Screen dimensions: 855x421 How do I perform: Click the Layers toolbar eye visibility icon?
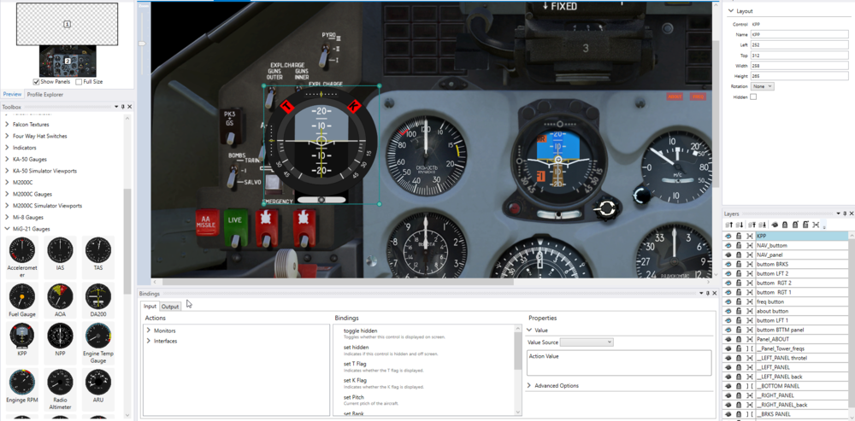point(775,225)
